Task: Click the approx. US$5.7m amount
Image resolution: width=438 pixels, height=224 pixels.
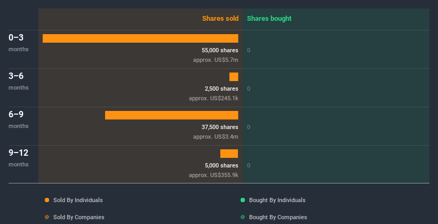Action: (216, 60)
